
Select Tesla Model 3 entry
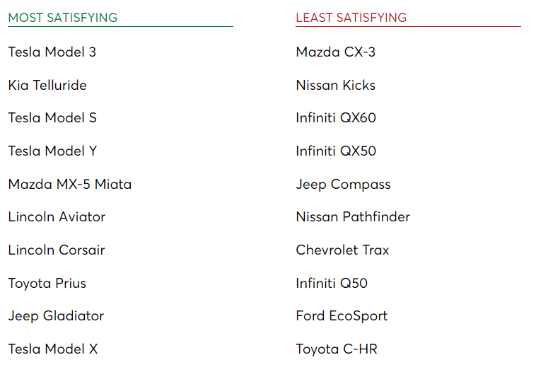[52, 52]
